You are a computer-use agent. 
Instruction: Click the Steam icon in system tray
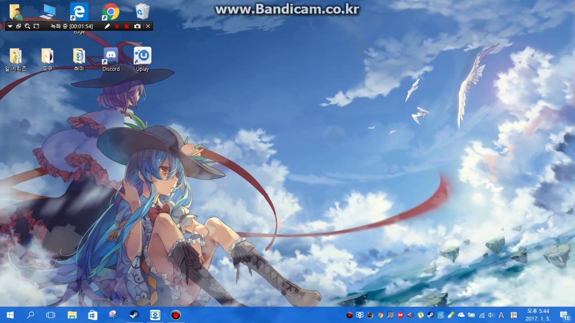[x=431, y=315]
